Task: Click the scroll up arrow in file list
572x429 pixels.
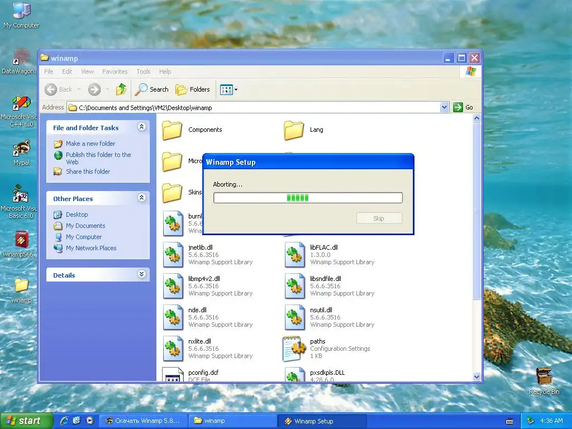Action: point(476,118)
